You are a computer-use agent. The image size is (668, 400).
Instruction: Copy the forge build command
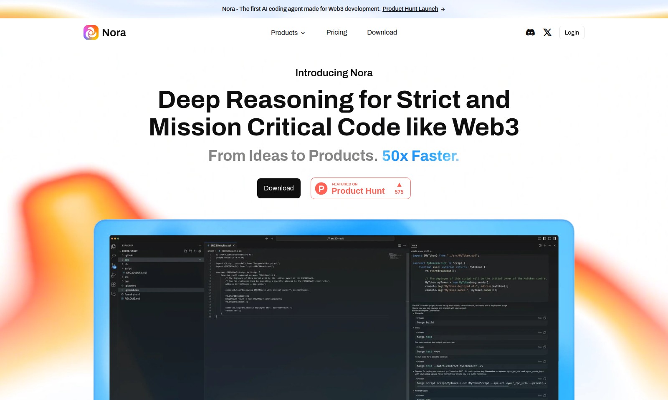point(545,318)
